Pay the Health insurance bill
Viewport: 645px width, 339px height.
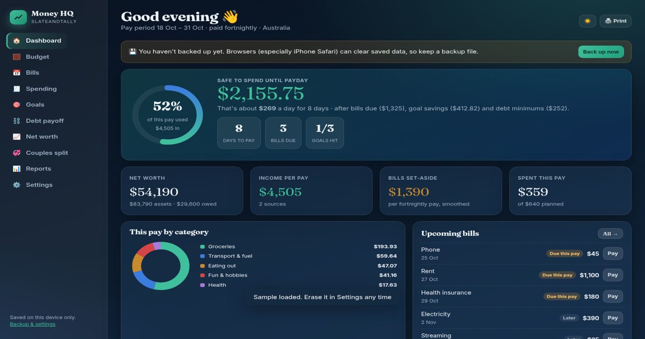click(x=613, y=296)
